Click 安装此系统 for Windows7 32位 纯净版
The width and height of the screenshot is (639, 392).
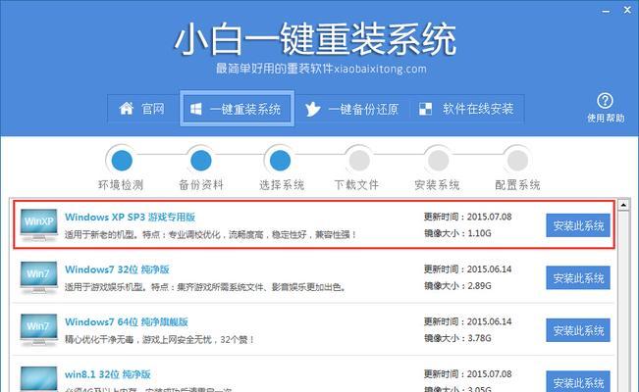(x=578, y=277)
